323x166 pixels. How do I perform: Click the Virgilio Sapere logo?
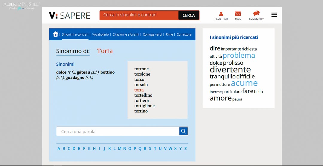pyautogui.click(x=70, y=16)
